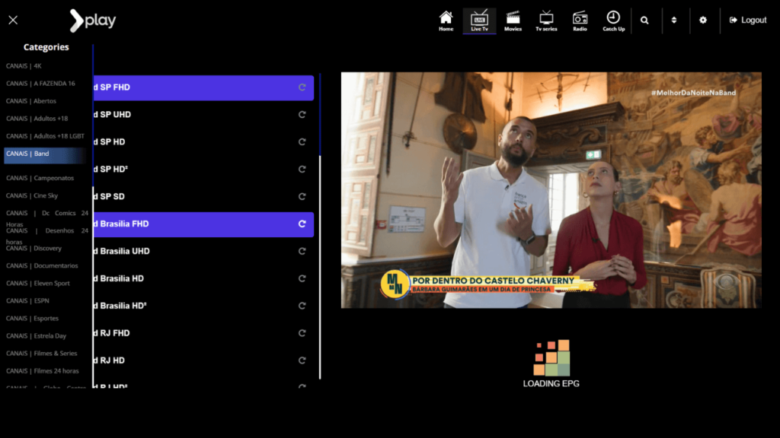This screenshot has height=438, width=780.
Task: Log out of the app
Action: (747, 20)
